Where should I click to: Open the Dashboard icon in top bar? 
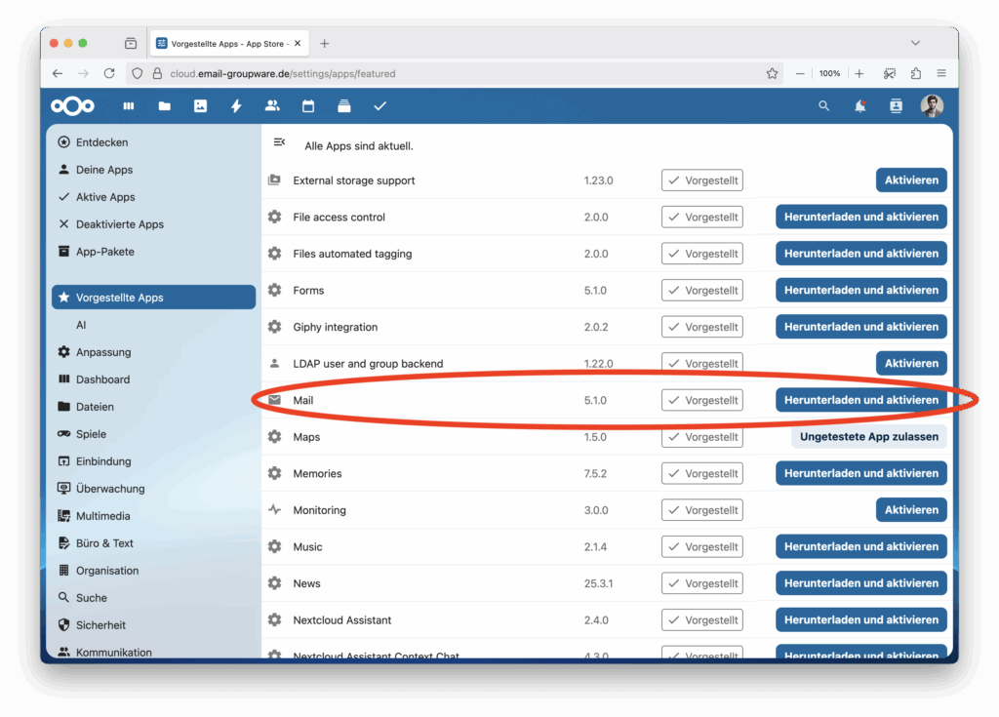129,105
